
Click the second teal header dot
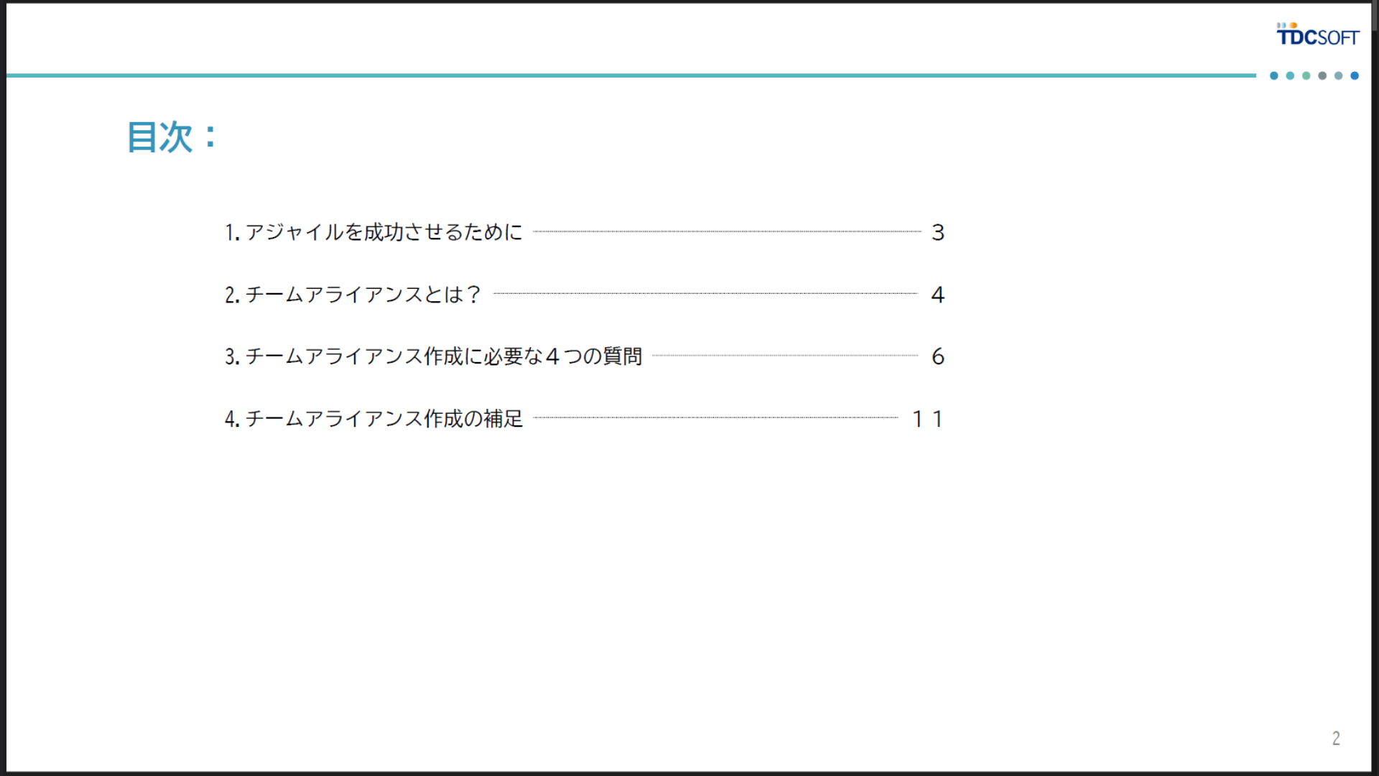coord(1290,75)
